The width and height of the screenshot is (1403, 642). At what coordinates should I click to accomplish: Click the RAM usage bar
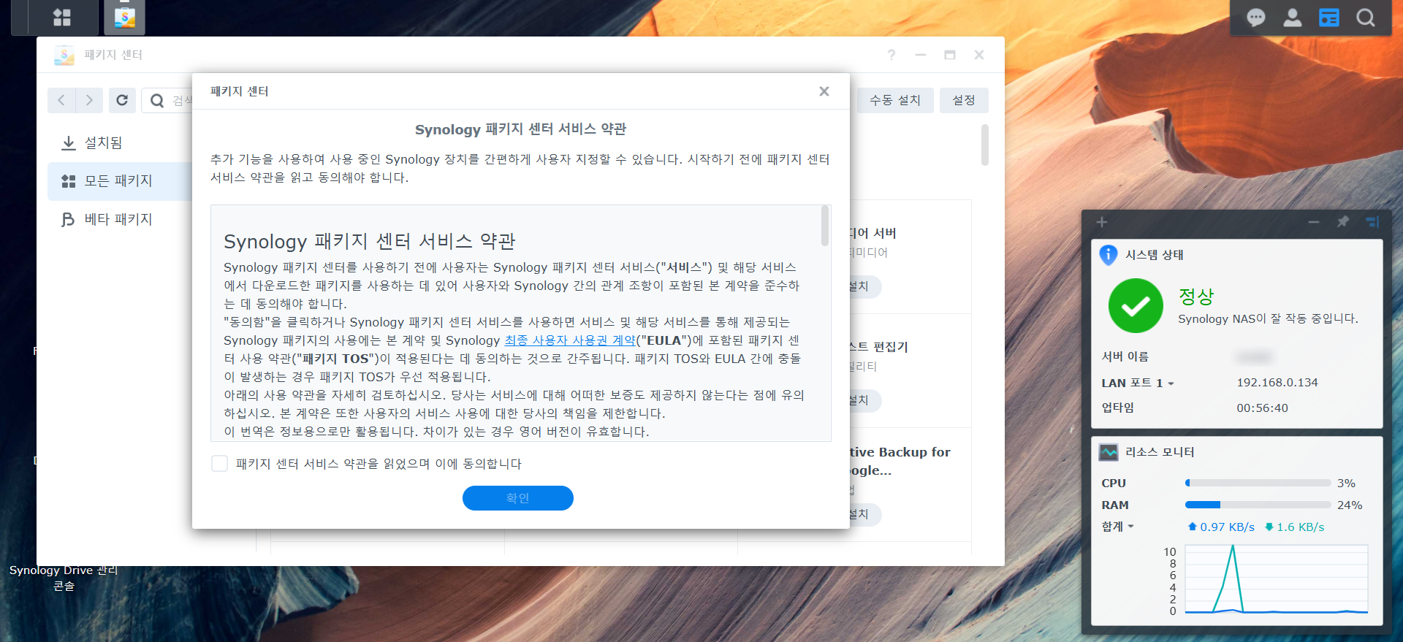(1258, 505)
